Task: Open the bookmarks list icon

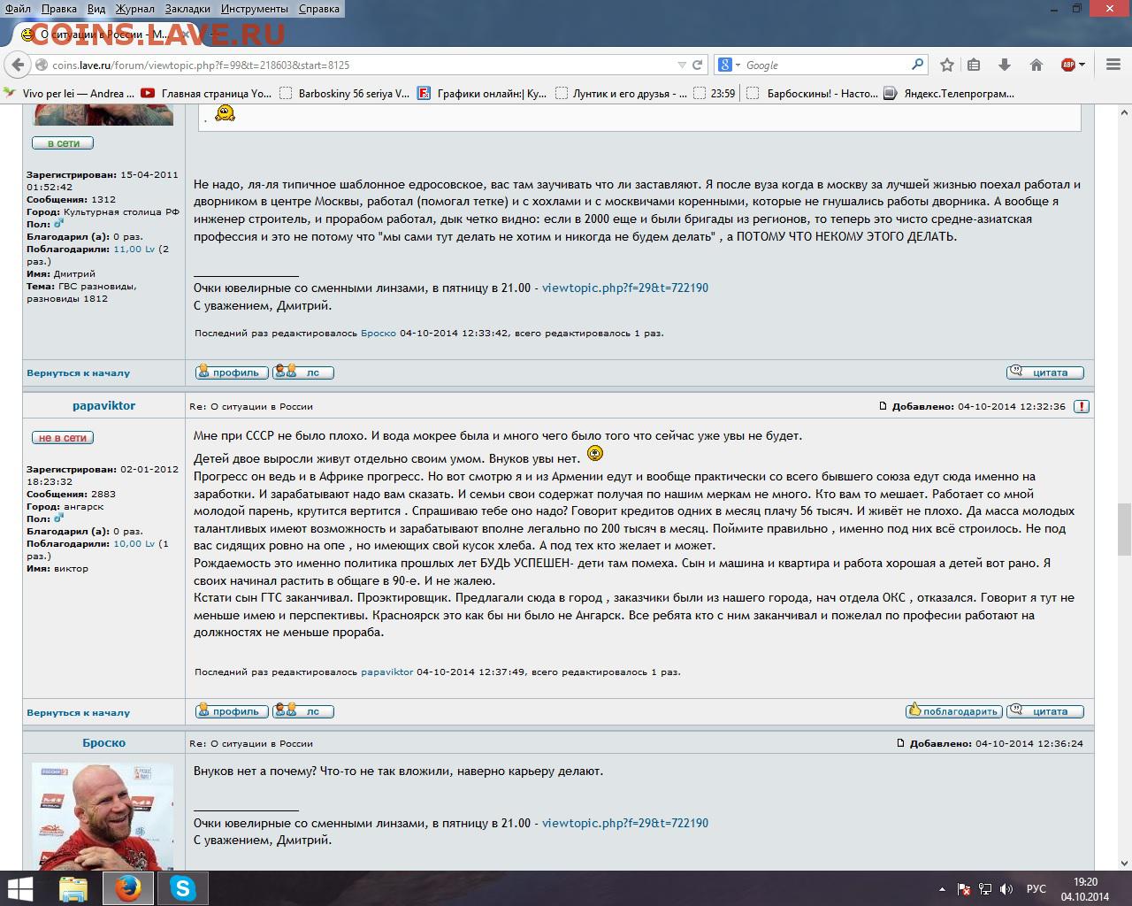Action: pos(974,65)
